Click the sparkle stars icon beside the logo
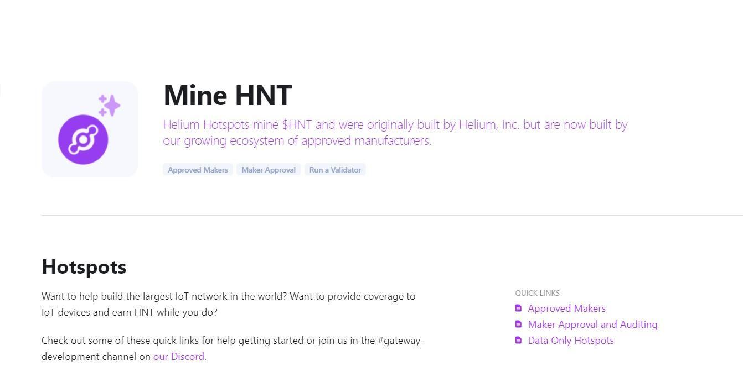The image size is (743, 392). [109, 106]
